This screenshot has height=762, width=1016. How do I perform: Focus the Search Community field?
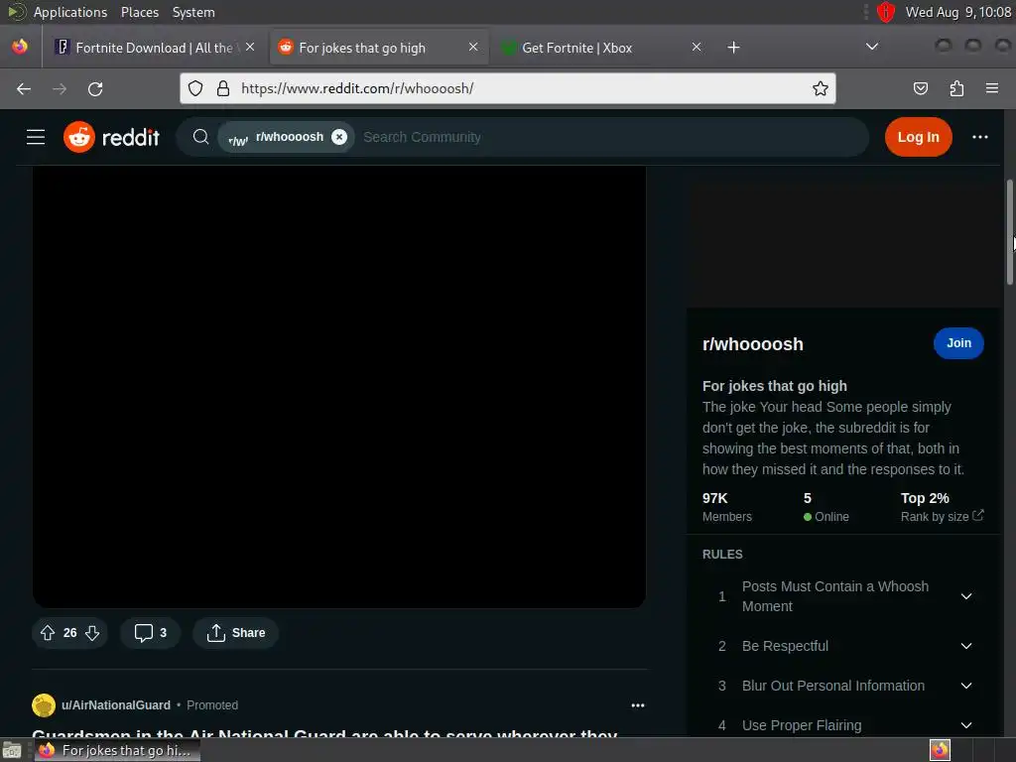tap(609, 137)
